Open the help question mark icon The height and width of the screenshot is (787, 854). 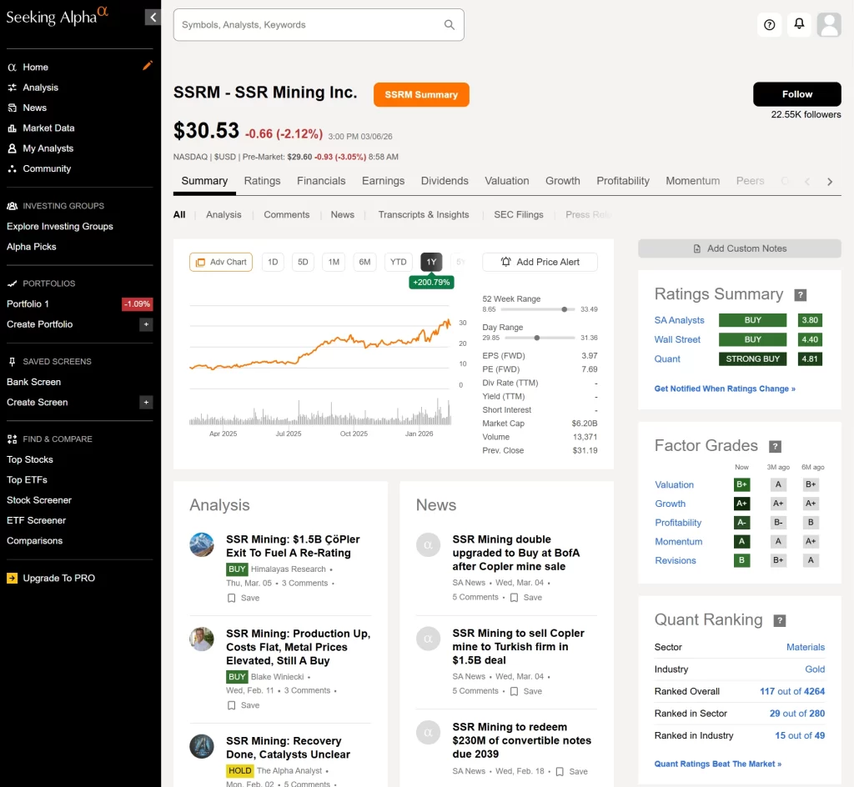click(769, 25)
